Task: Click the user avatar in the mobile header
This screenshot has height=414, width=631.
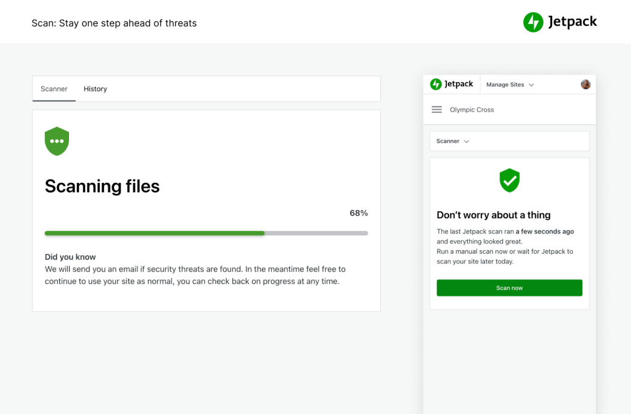Action: pyautogui.click(x=585, y=84)
